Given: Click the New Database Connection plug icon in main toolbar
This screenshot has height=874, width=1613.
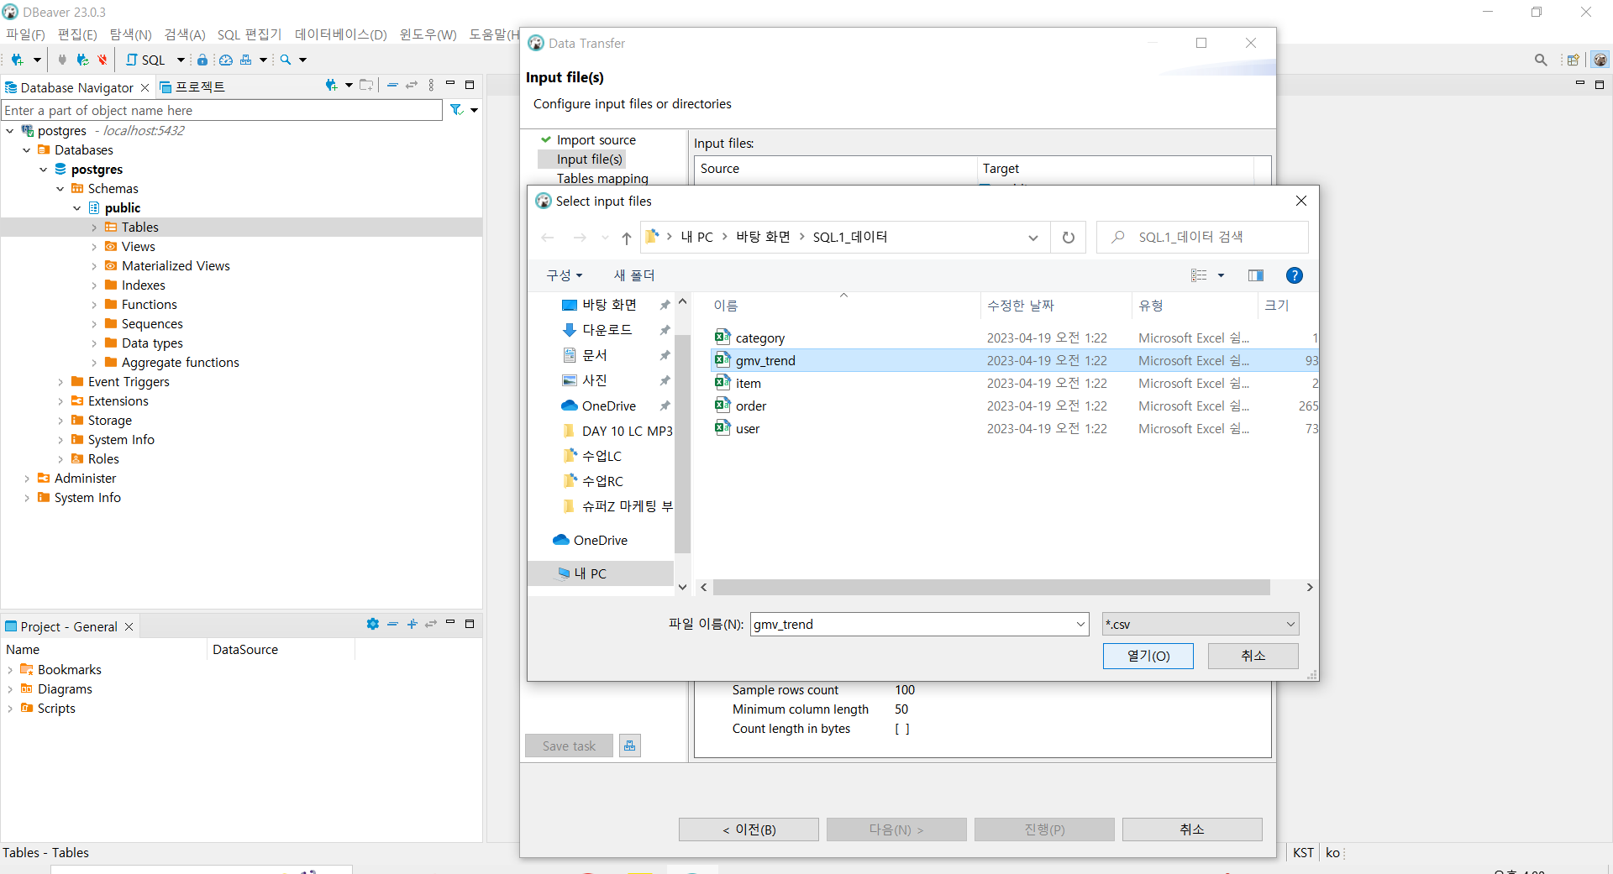Looking at the screenshot, I should (17, 60).
